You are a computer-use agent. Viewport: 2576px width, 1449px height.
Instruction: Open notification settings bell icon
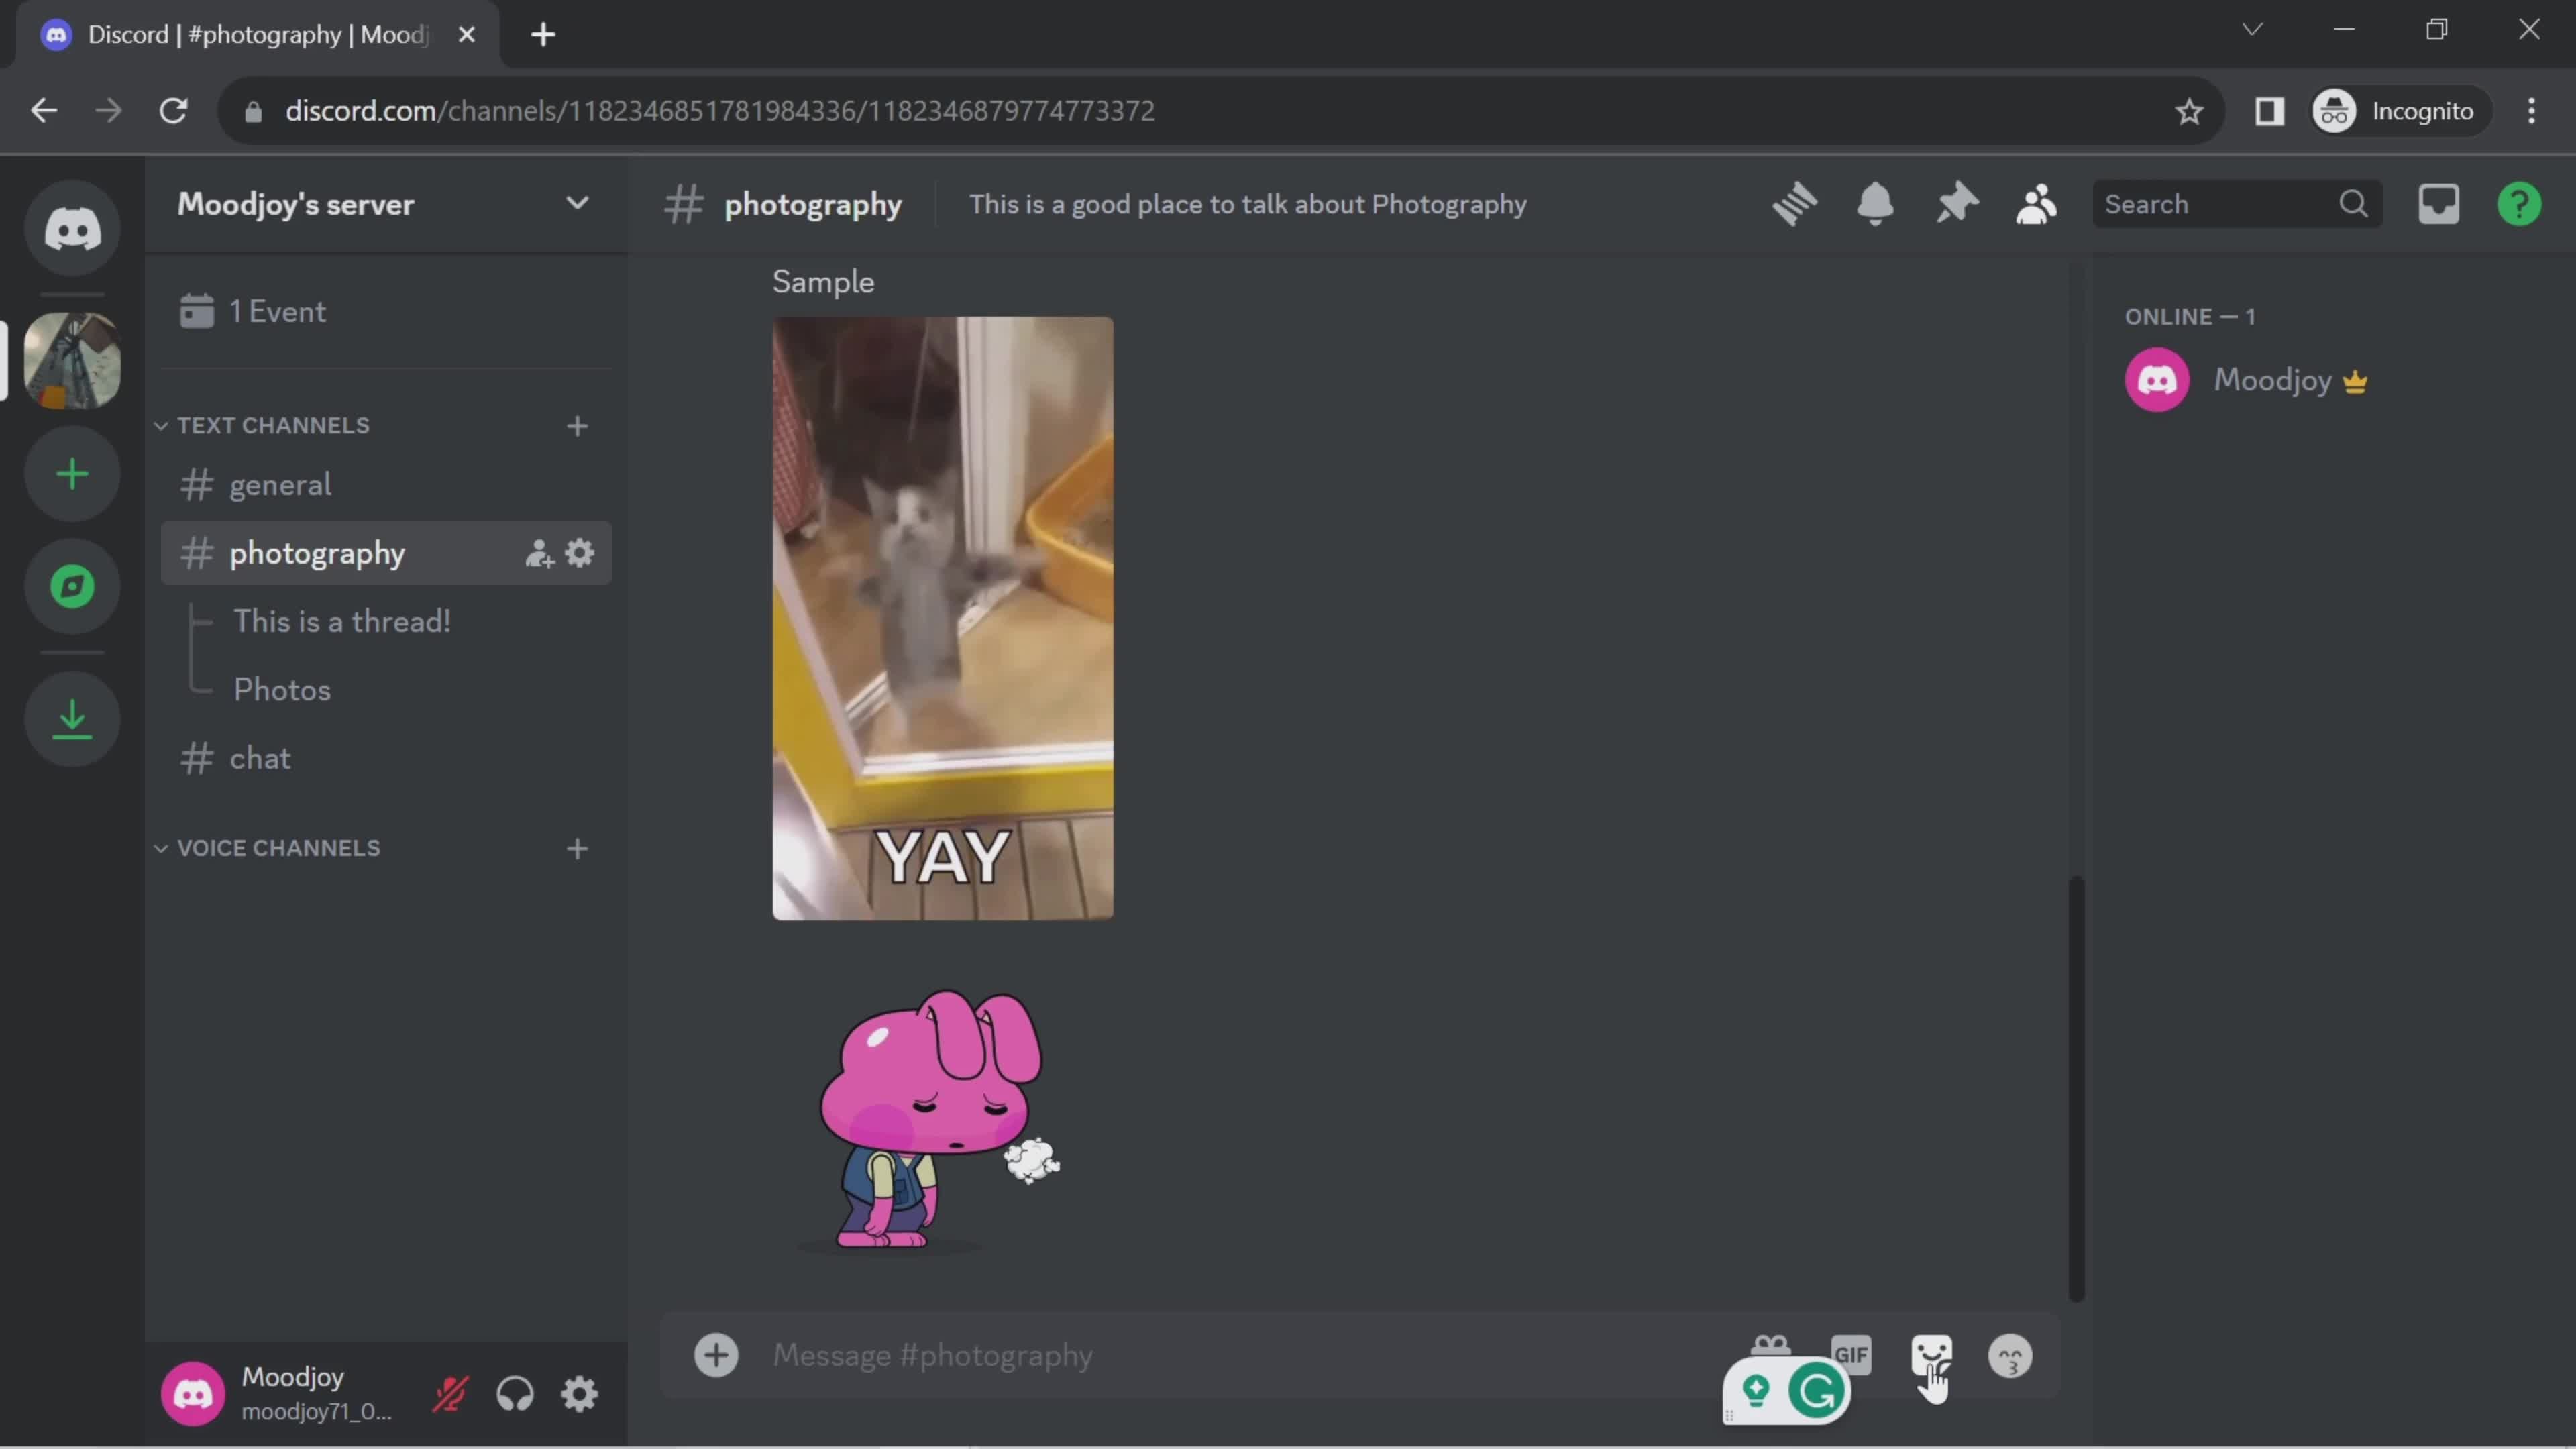[x=1875, y=204]
